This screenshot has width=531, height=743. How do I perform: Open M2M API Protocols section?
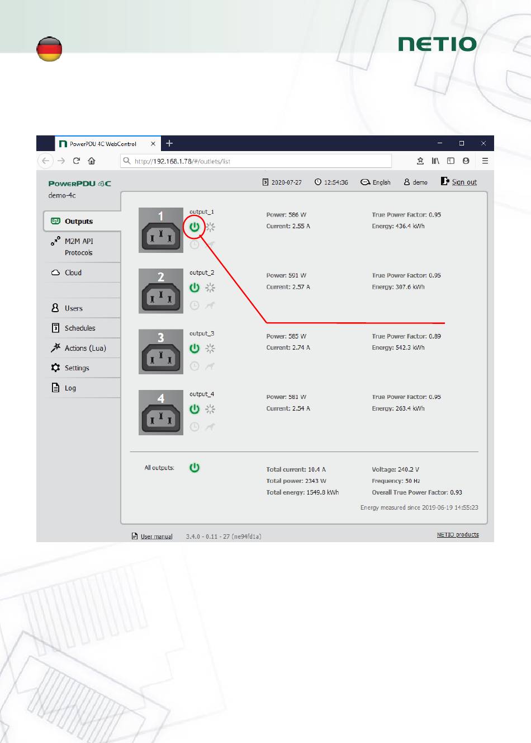pos(82,247)
